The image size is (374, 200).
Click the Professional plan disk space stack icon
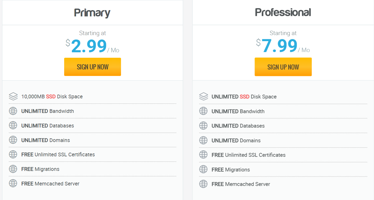pos(203,96)
